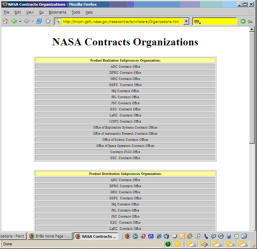This screenshot has width=257, height=249.
Task: Launch Firefox from quick launch bar
Action: (127, 236)
